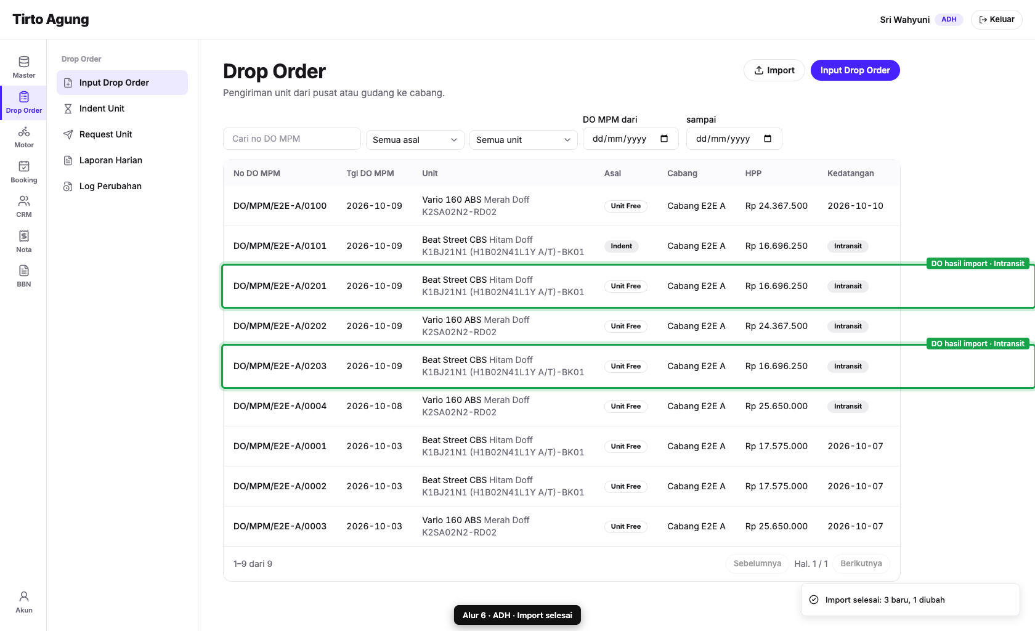Select the Drop Order sidebar icon
The width and height of the screenshot is (1035, 631).
(x=23, y=102)
